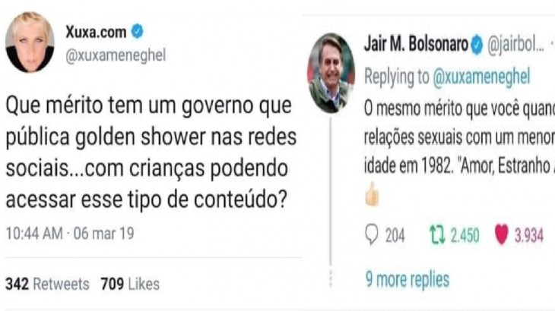Click Jair M. Bolsonaro profile avatar
The height and width of the screenshot is (311, 555).
pos(331,73)
